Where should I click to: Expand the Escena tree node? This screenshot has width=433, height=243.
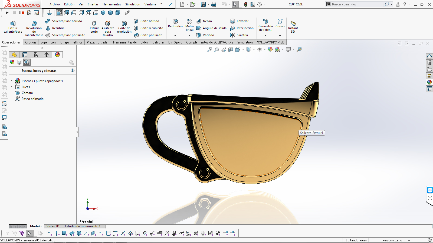[x=11, y=81]
